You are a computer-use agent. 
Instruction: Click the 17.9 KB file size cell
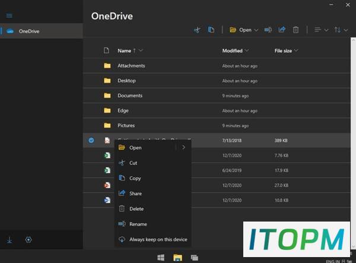point(281,171)
